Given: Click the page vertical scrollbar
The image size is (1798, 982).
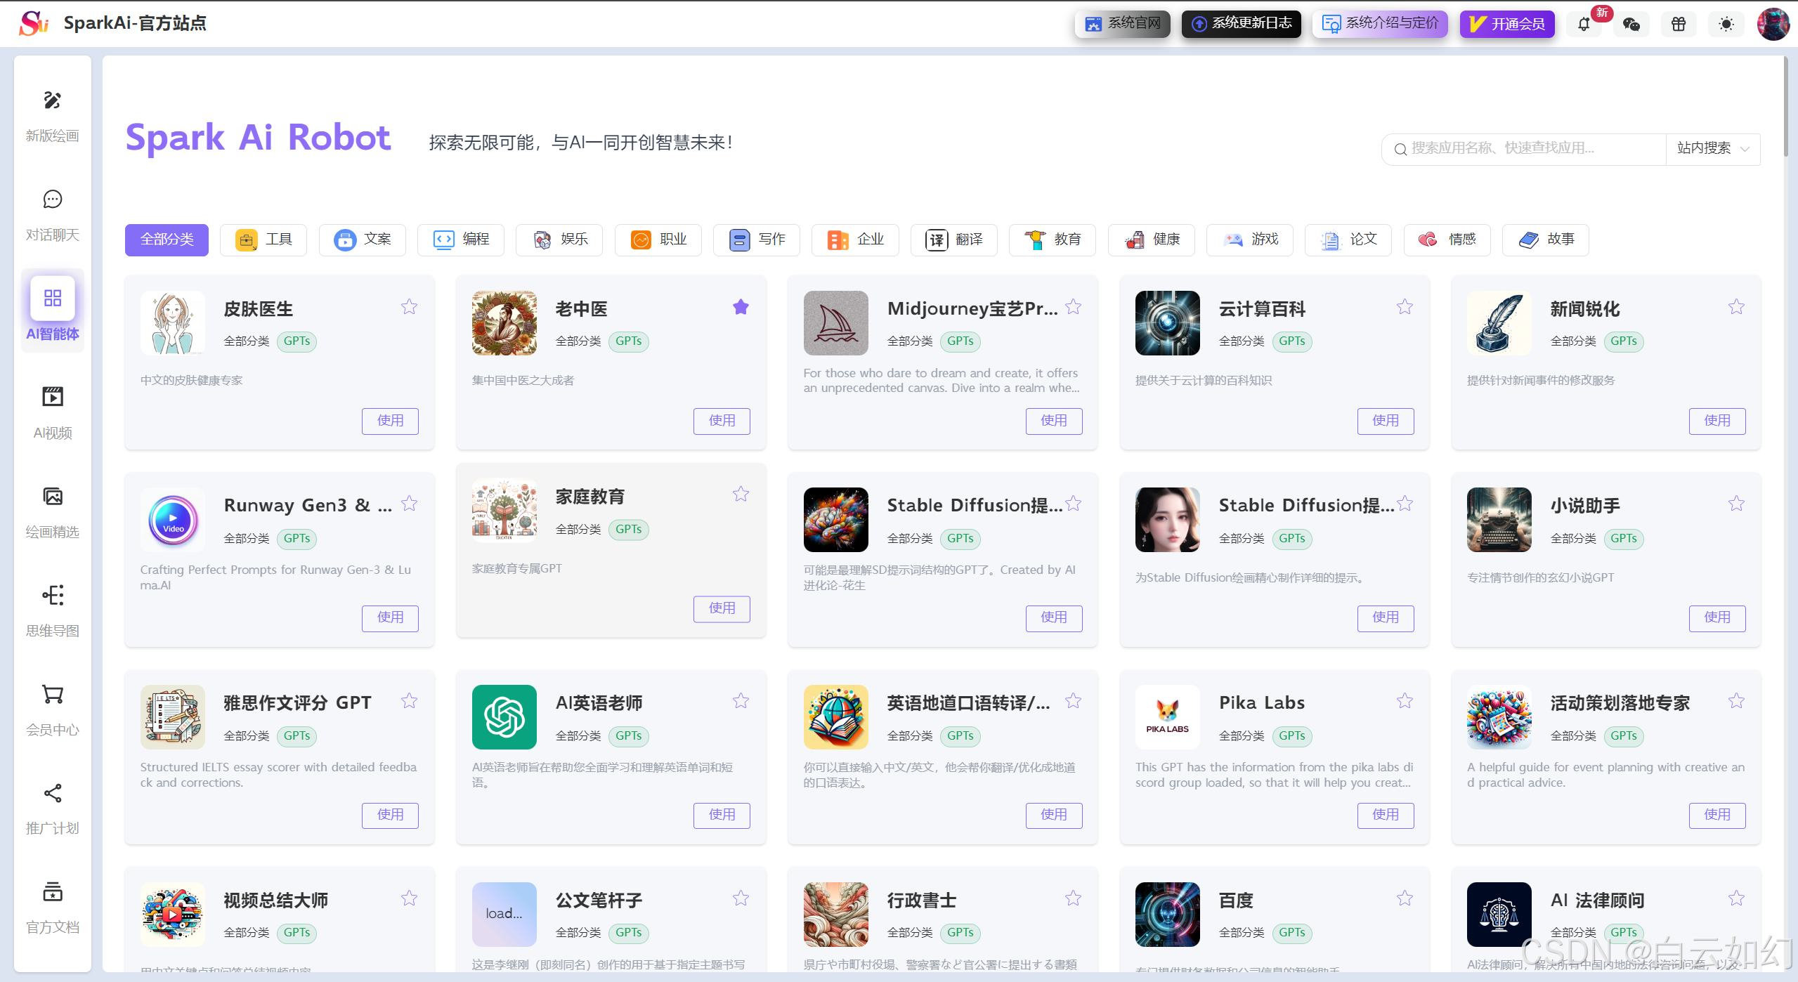Looking at the screenshot, I should pos(1785,105).
